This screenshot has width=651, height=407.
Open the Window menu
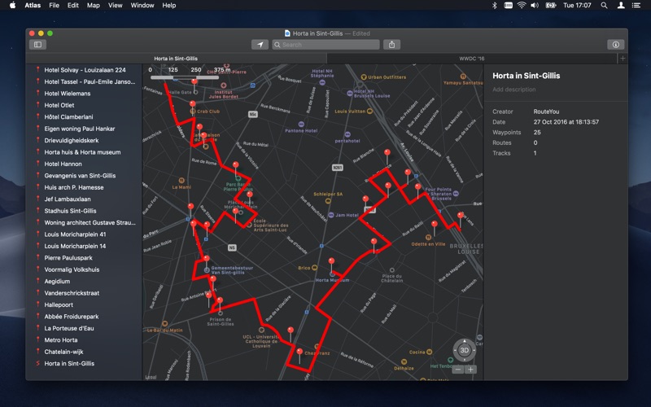point(142,6)
